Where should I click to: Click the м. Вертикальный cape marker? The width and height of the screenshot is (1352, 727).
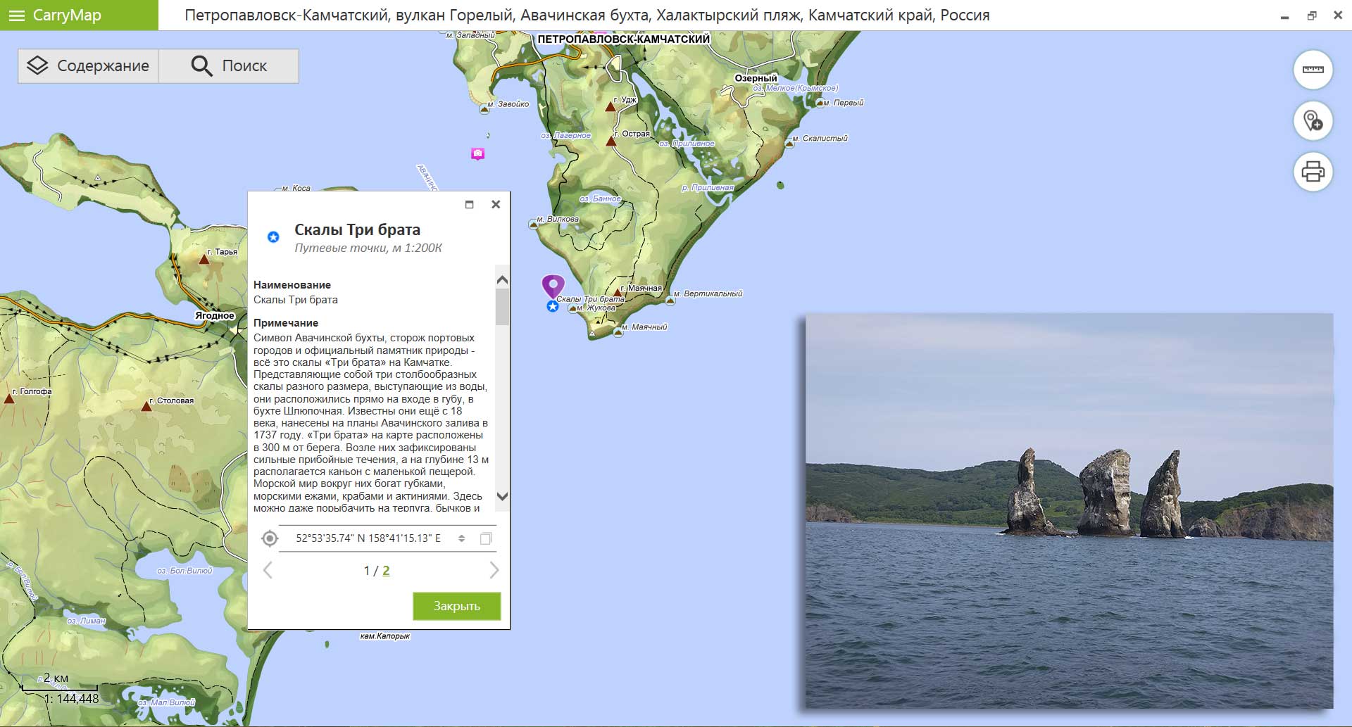pos(670,301)
